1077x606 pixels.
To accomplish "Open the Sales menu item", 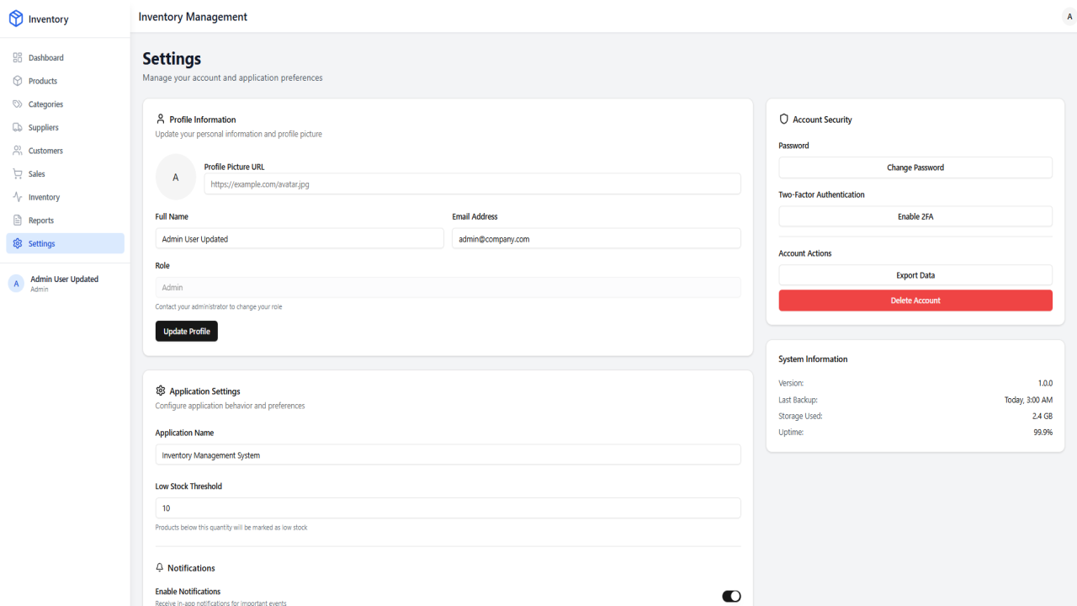I will coord(65,174).
